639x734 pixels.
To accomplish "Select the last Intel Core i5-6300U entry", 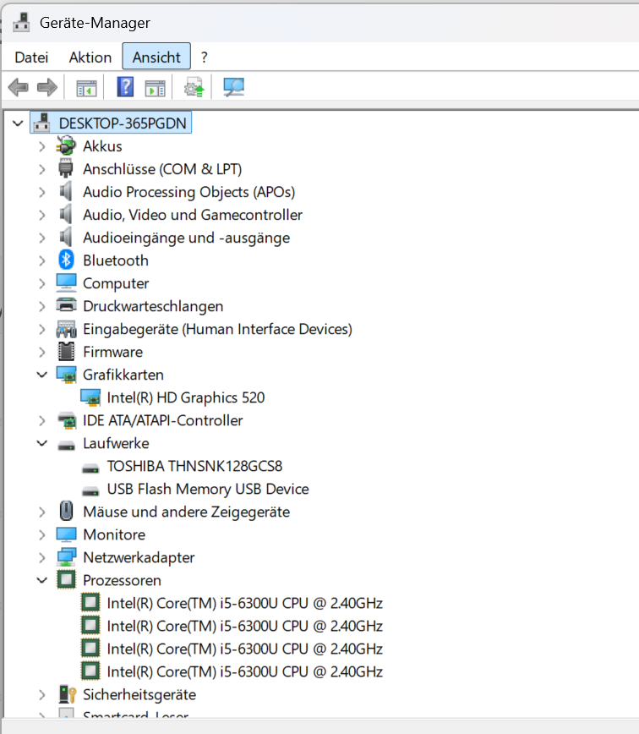I will point(244,671).
